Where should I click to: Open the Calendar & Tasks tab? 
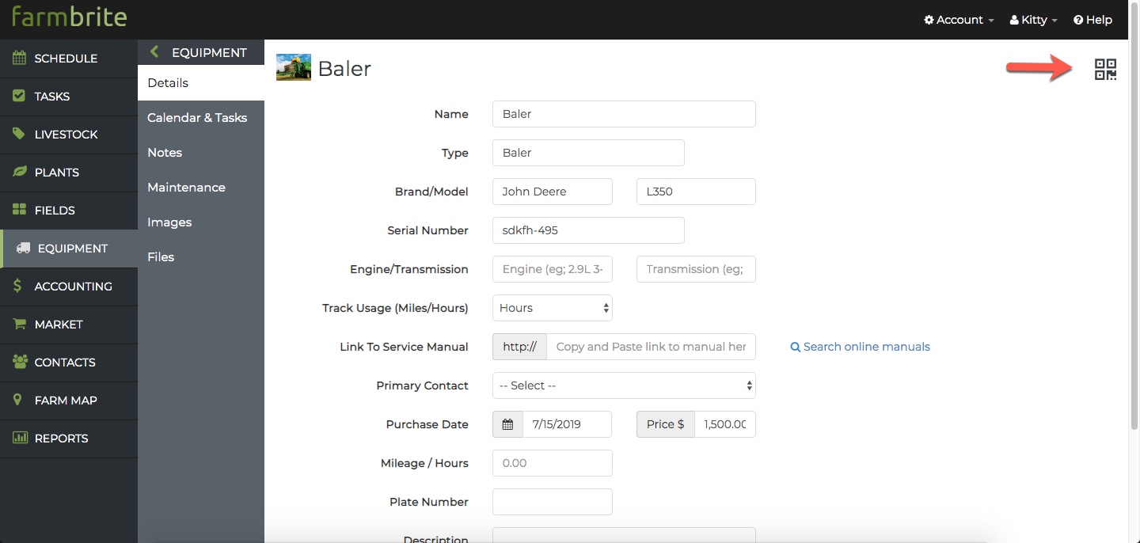(197, 118)
